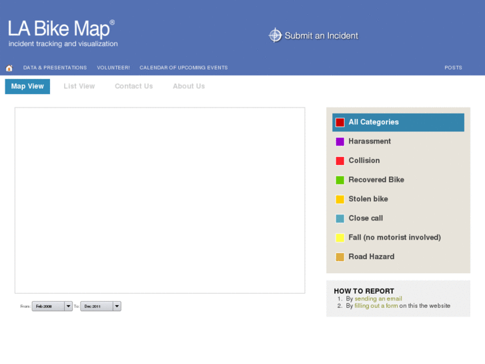Click the red Collision swatch

coord(340,161)
